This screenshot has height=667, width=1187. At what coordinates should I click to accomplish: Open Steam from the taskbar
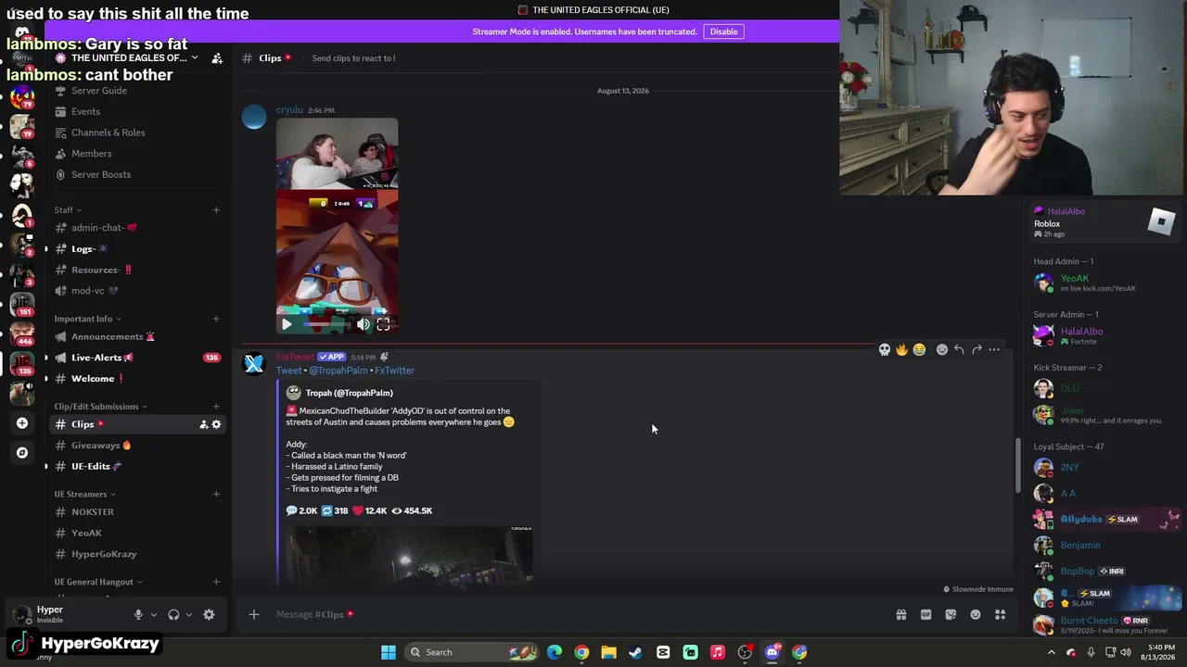[635, 652]
